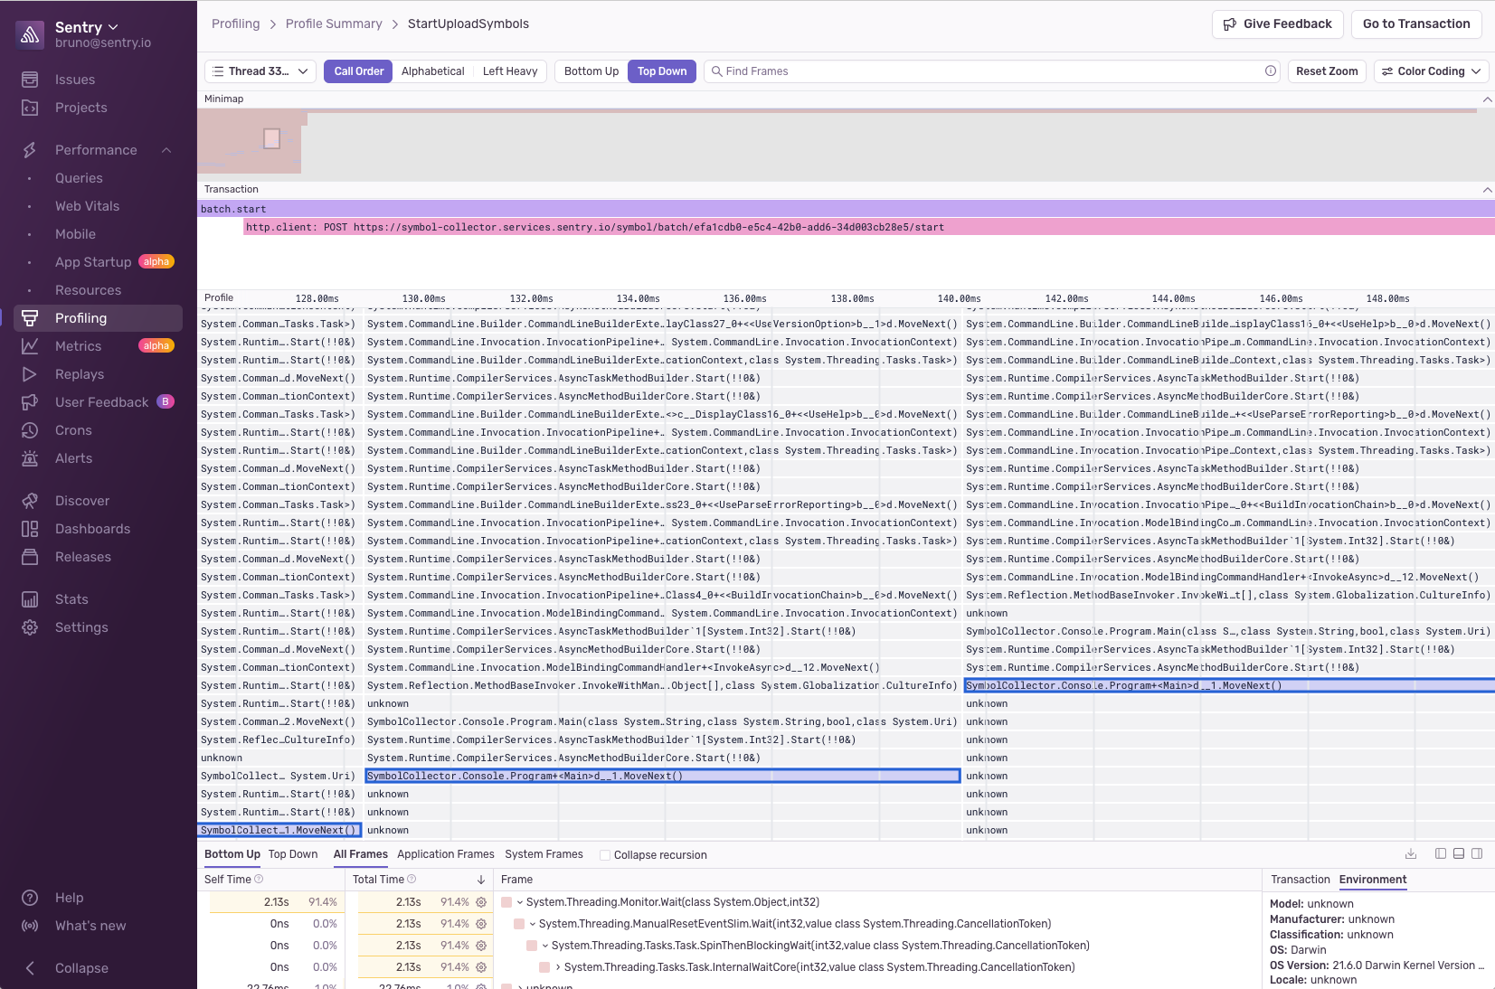The height and width of the screenshot is (989, 1495).
Task: Open Profiling section icon
Action: (30, 318)
